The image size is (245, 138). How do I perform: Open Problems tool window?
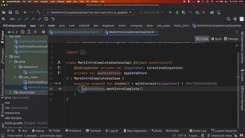click(x=73, y=131)
